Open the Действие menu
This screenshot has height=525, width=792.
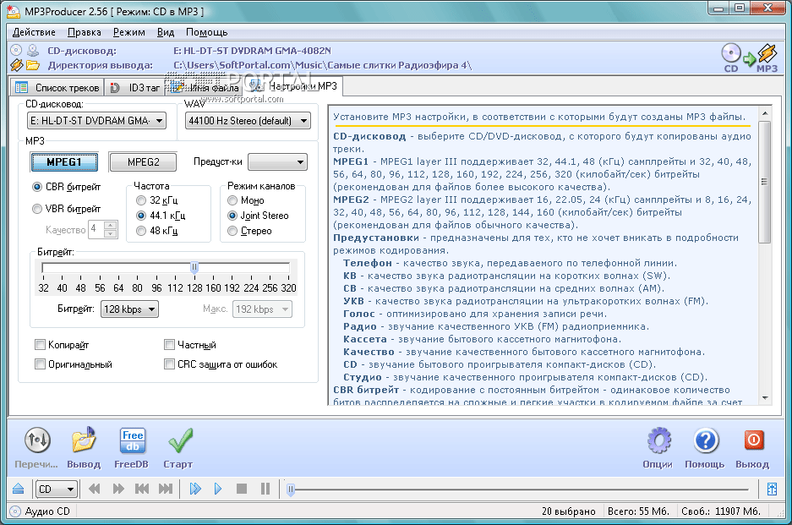pyautogui.click(x=34, y=32)
